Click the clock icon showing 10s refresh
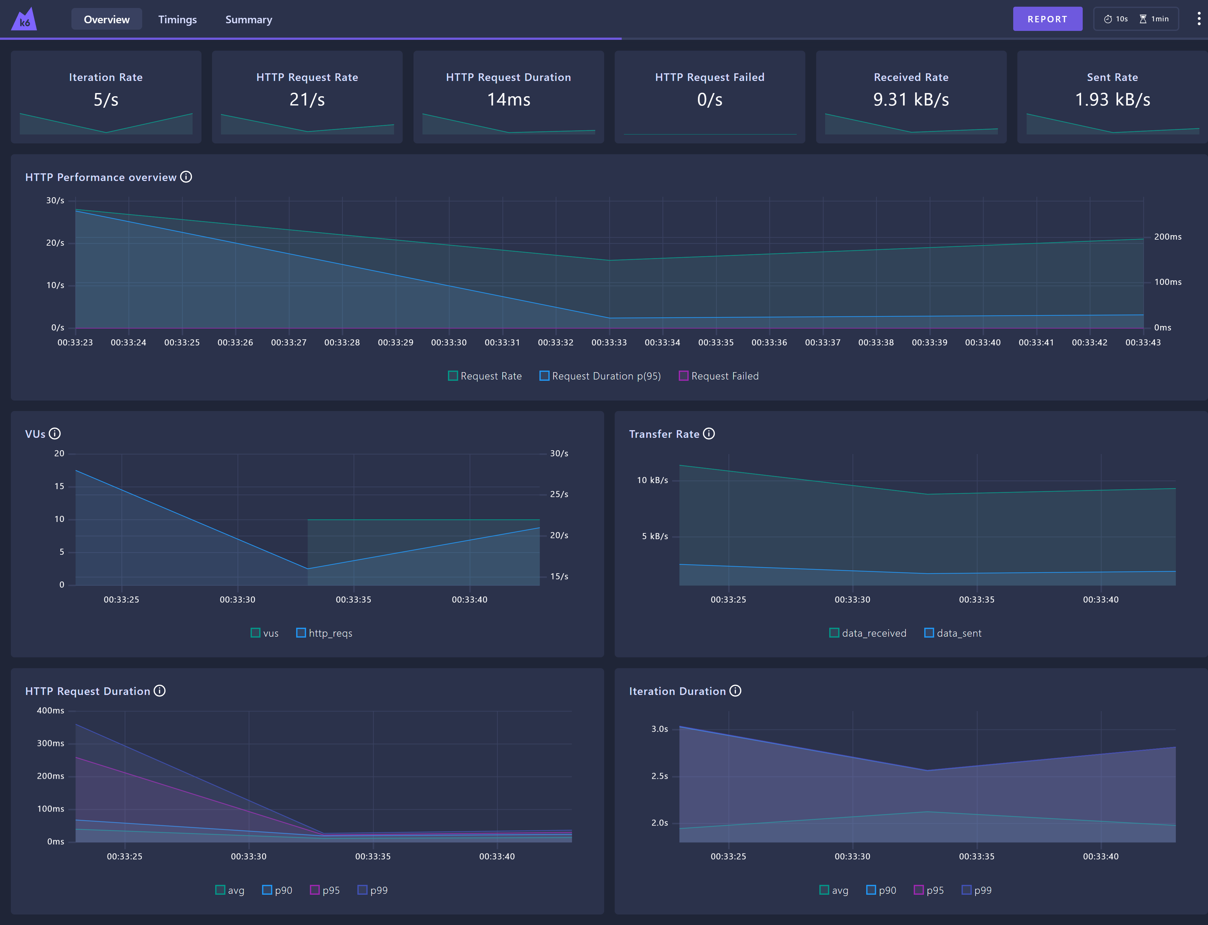The width and height of the screenshot is (1208, 925). pyautogui.click(x=1108, y=18)
